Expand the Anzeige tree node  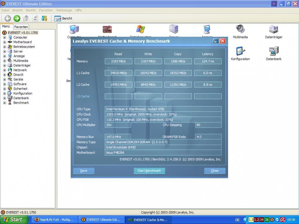4,56
